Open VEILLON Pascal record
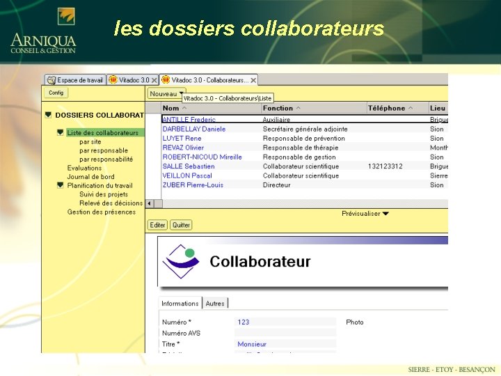 point(187,175)
